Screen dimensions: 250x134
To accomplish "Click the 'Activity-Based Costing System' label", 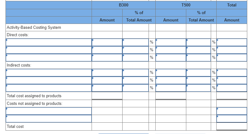I will (34, 27).
